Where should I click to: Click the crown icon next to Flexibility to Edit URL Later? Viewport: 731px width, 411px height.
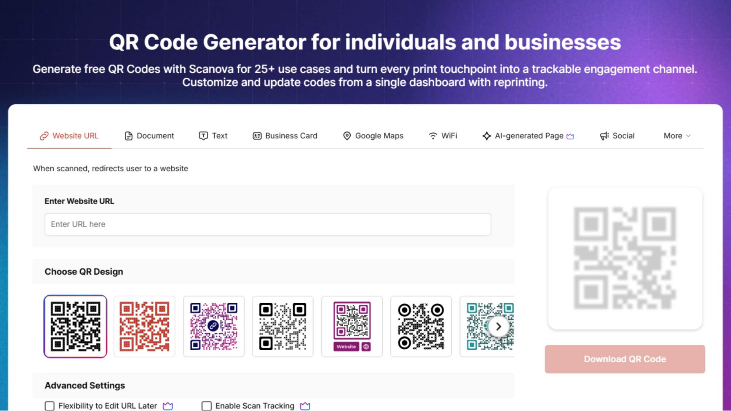point(168,406)
